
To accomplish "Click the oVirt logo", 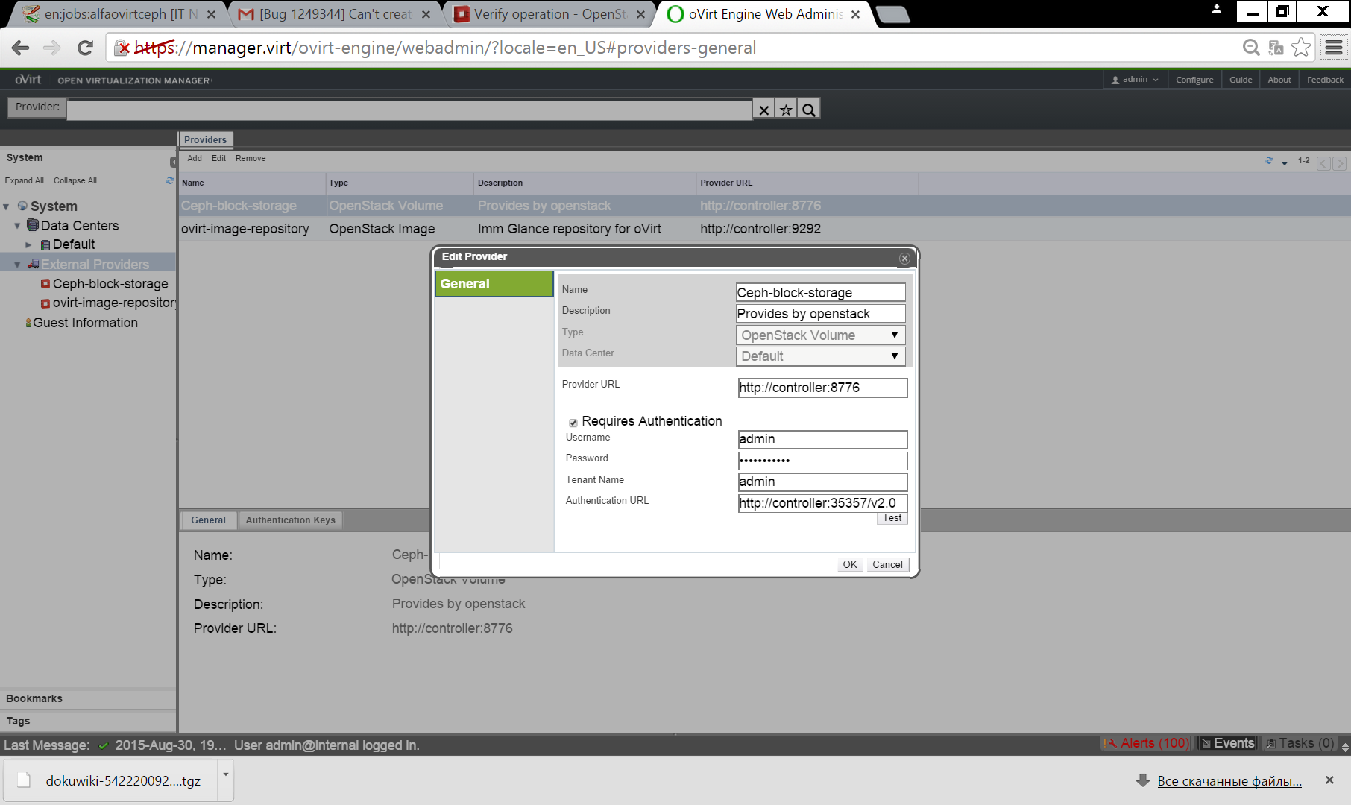I will [28, 80].
